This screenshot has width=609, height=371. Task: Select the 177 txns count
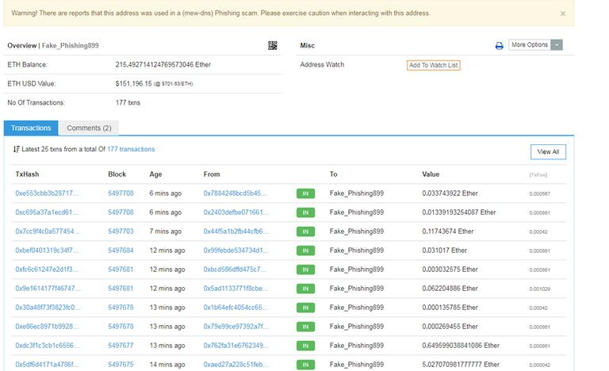[128, 102]
